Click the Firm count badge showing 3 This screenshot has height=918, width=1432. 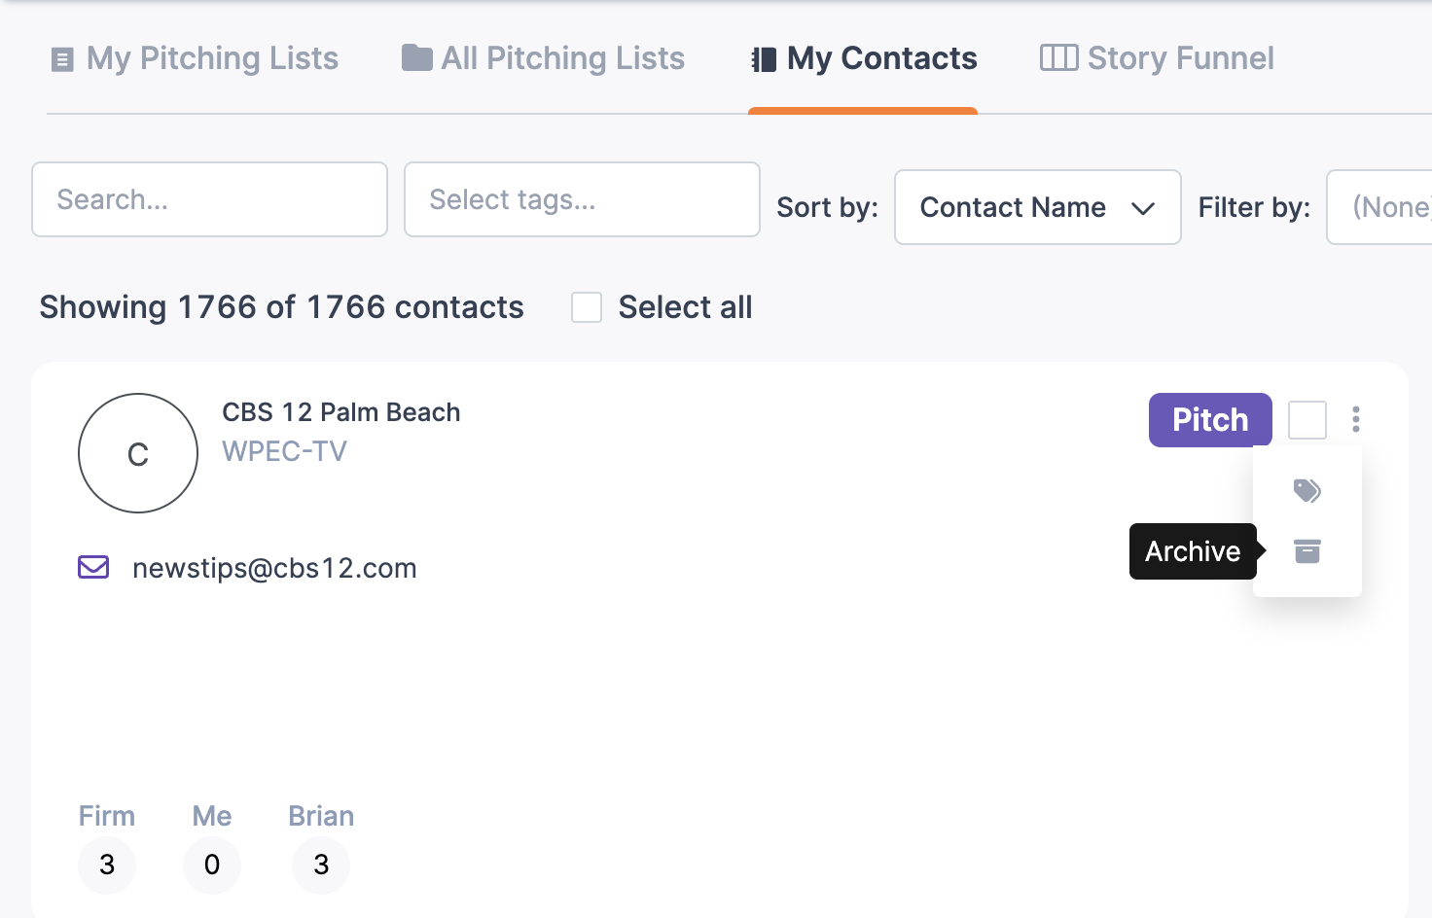click(x=107, y=865)
